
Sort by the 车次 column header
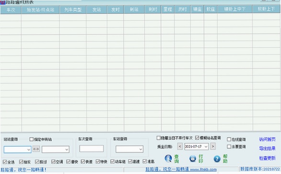pyautogui.click(x=11, y=10)
